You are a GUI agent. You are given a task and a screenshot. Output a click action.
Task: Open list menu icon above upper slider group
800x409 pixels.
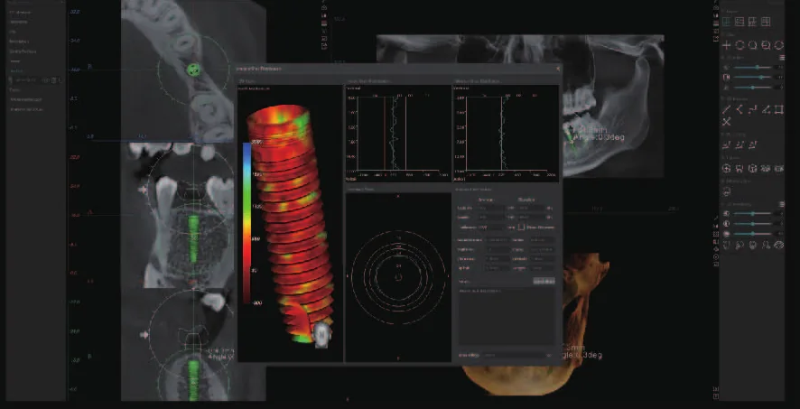[x=781, y=57]
